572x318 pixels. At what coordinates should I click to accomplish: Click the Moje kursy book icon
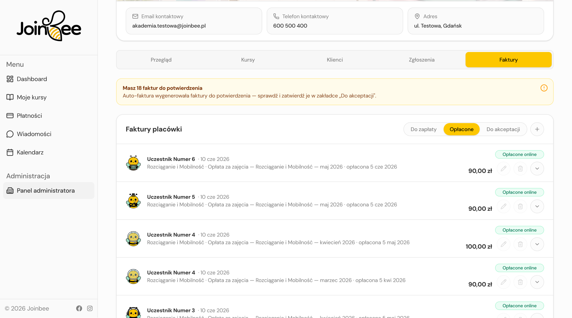tap(10, 97)
